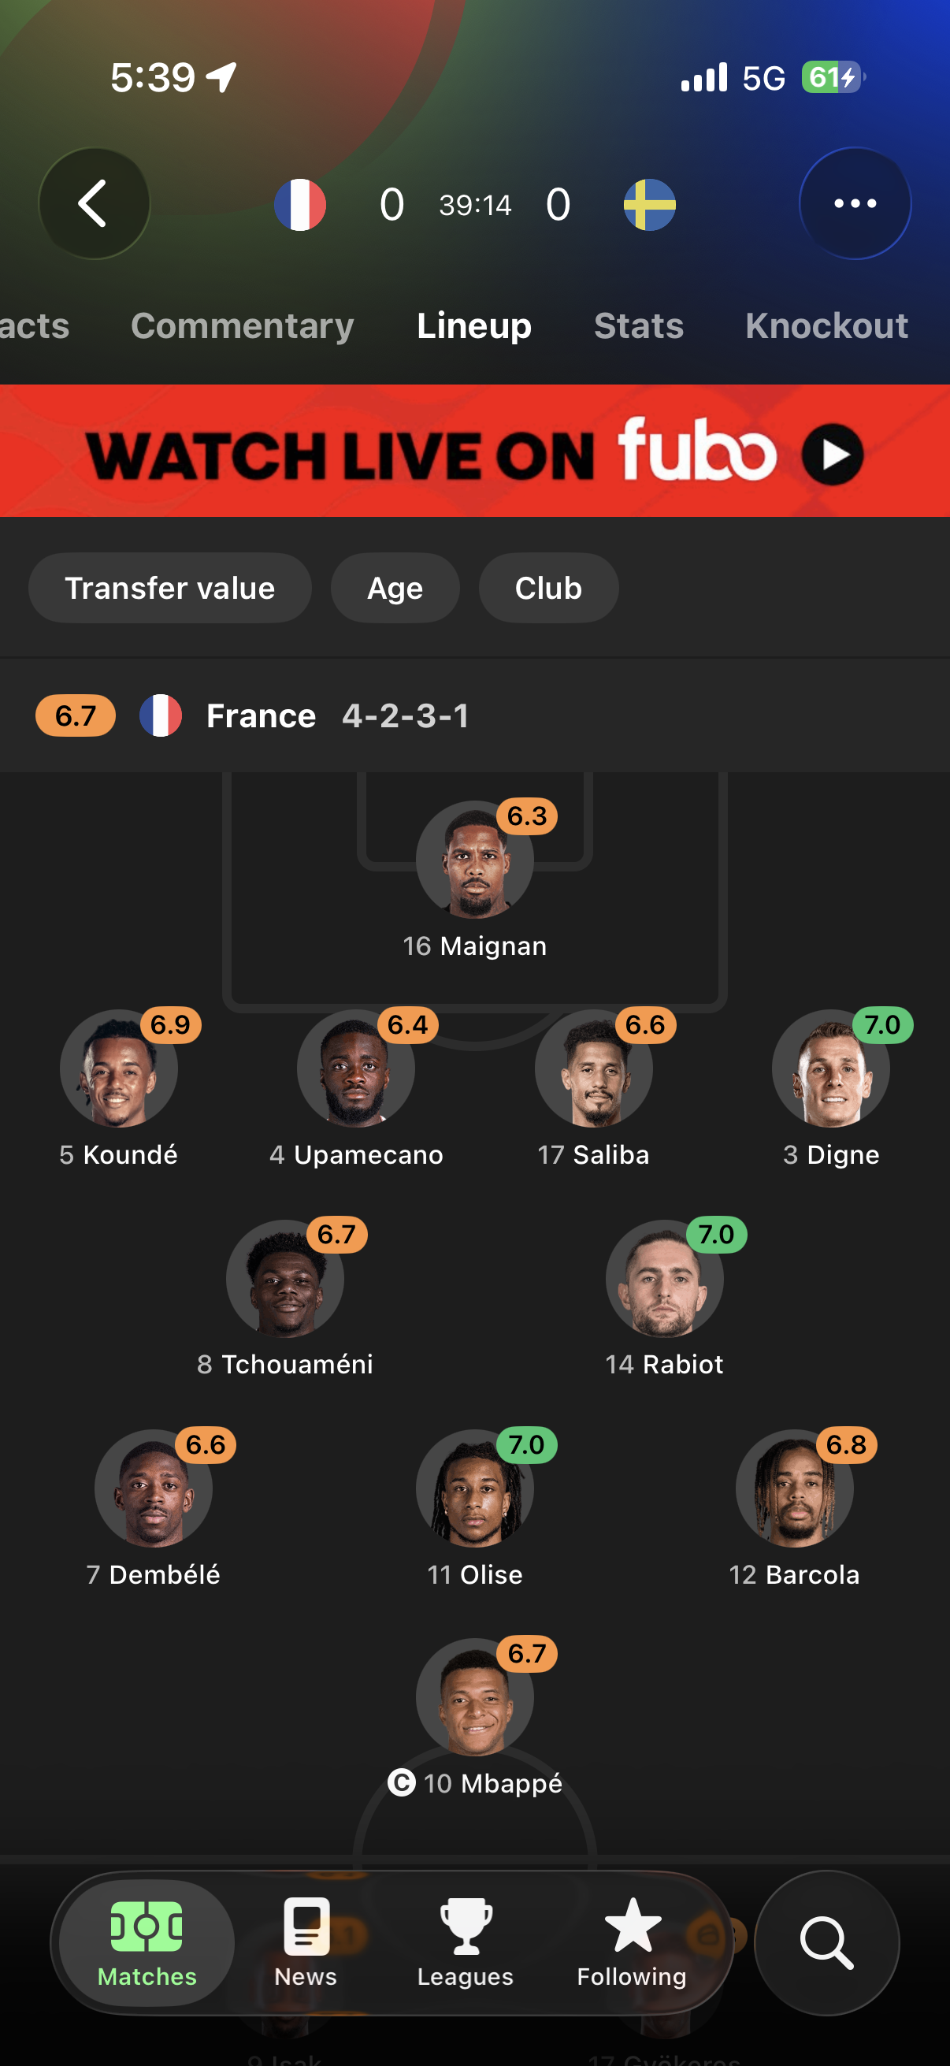
Task: Open the search magnifier button
Action: tap(826, 1942)
